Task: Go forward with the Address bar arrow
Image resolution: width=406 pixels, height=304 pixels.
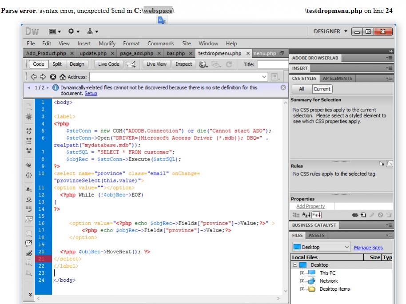Action: tap(43, 77)
